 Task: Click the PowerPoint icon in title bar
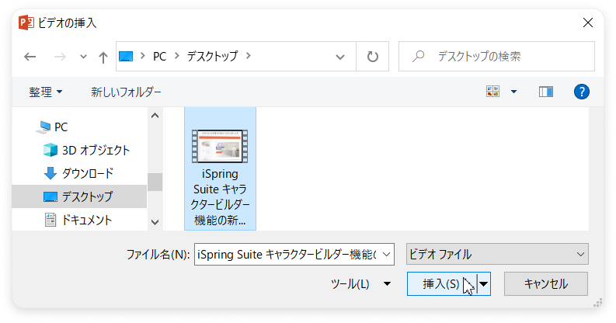point(26,23)
